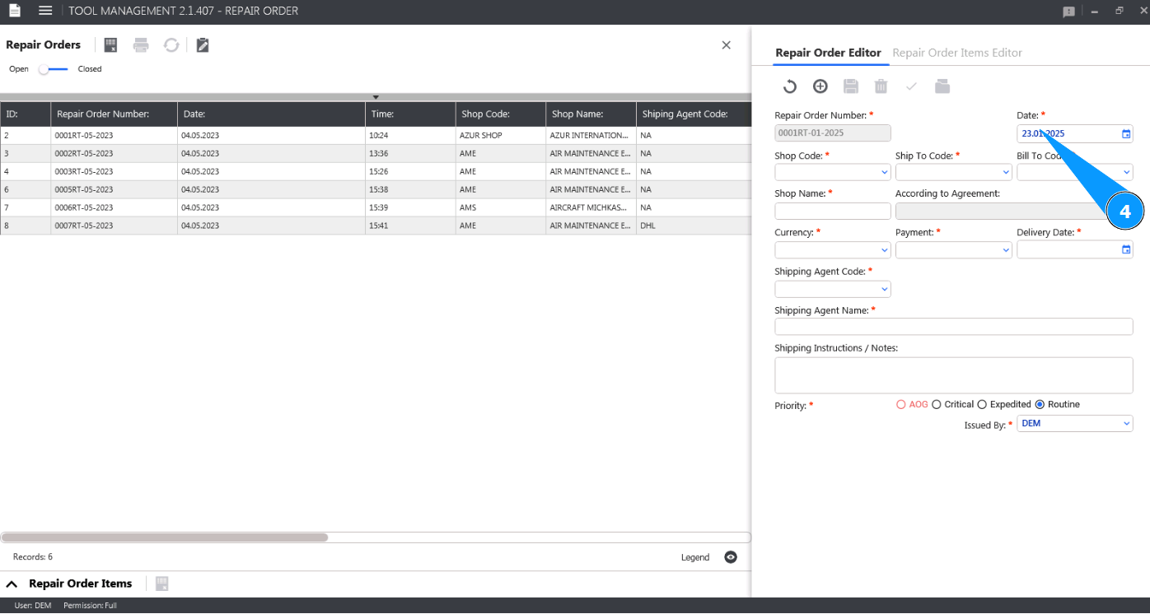This screenshot has width=1150, height=614.
Task: Add a new repair order
Action: click(820, 86)
